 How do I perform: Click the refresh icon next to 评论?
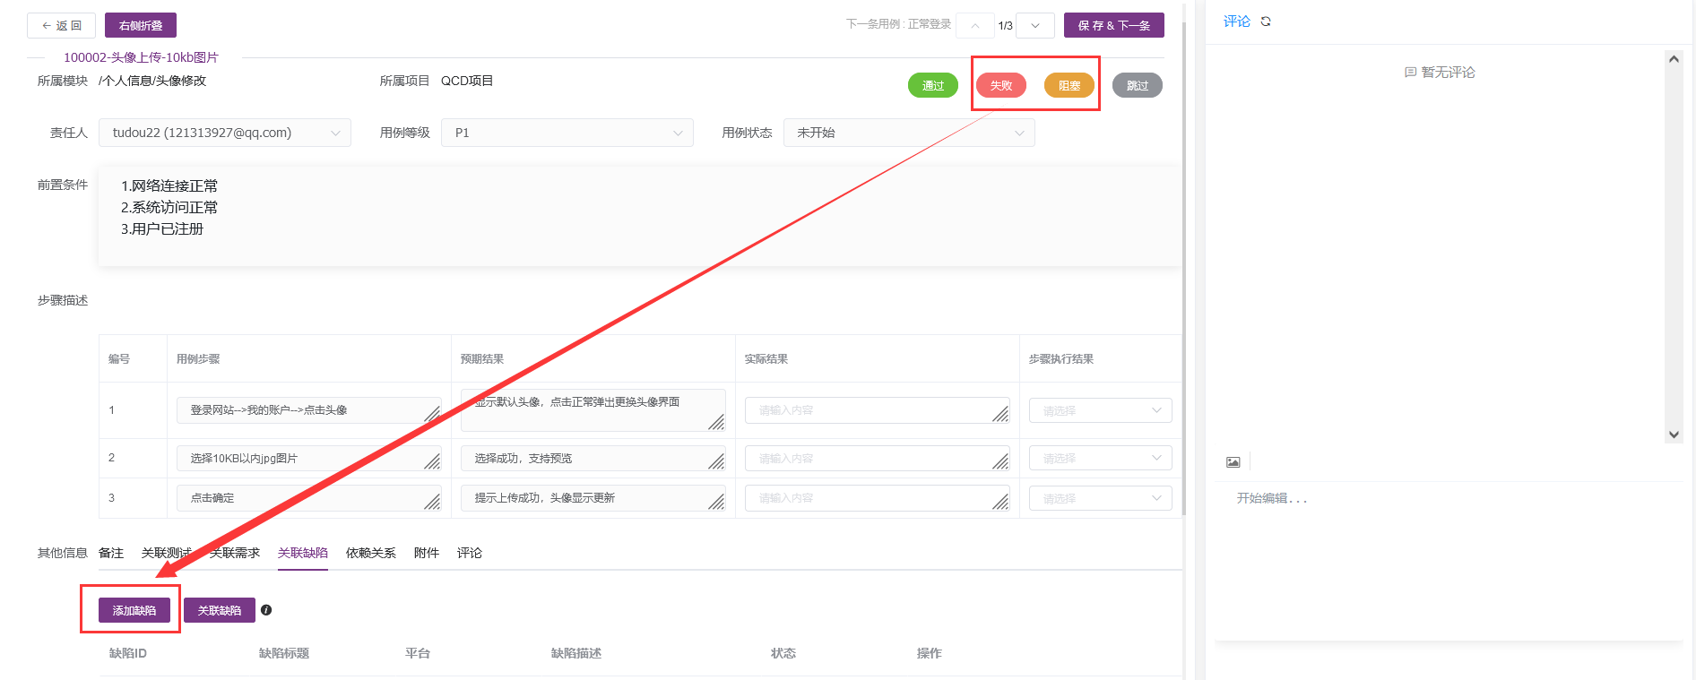click(x=1266, y=22)
